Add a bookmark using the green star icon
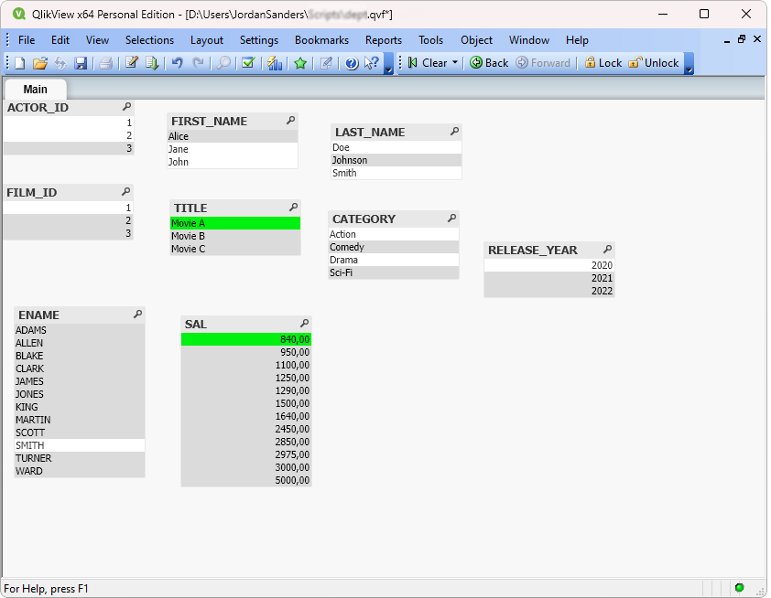 300,63
